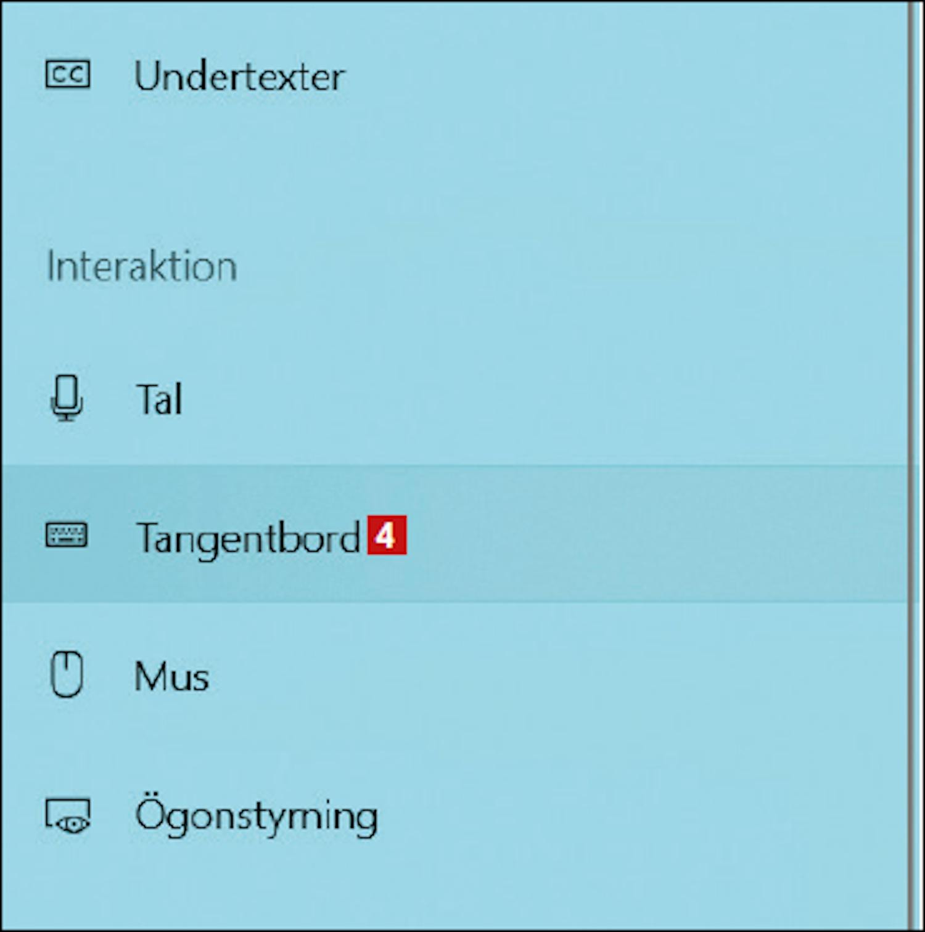Click empty space right of Interaktion heading
This screenshot has width=925, height=932.
tap(567, 267)
